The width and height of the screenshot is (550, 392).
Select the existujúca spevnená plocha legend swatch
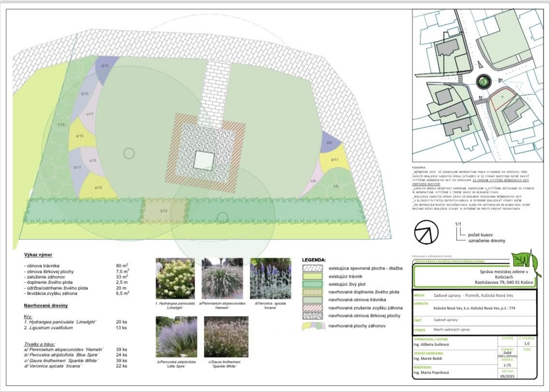(x=313, y=267)
